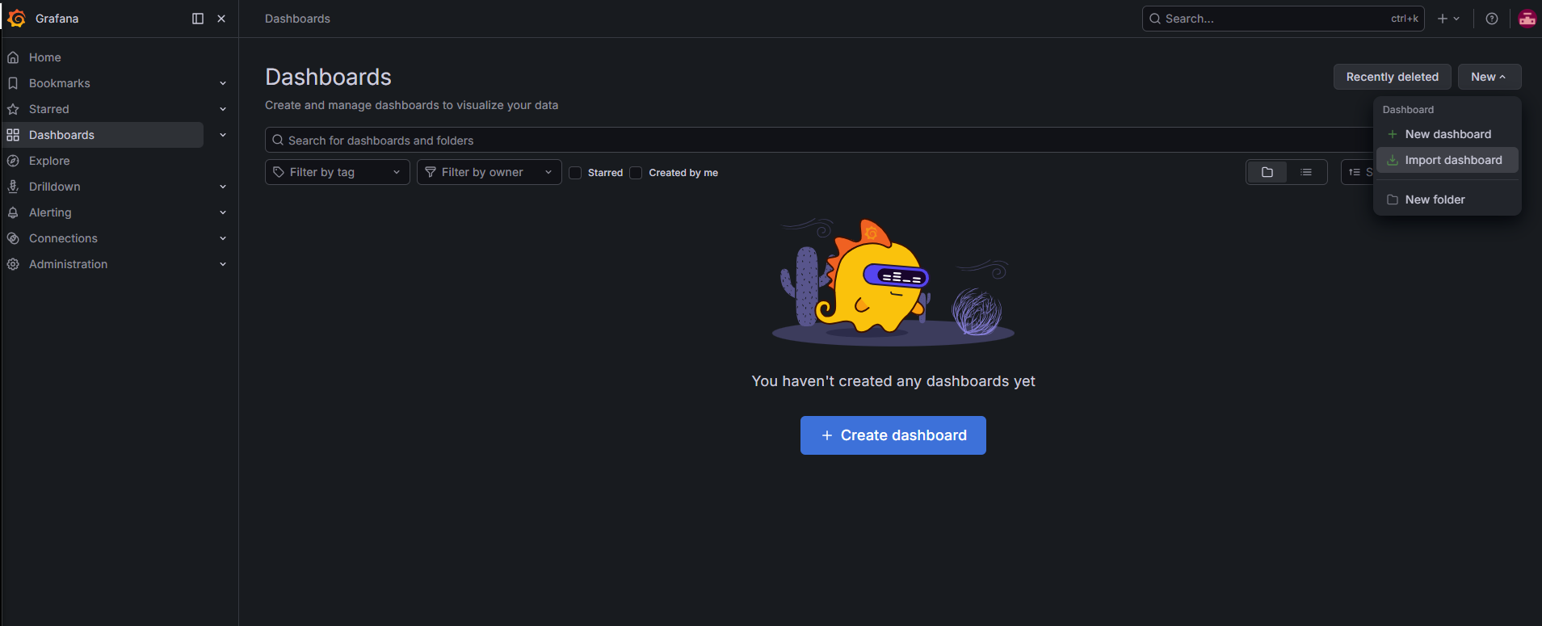The image size is (1542, 626).
Task: Open the help question mark icon
Action: [1492, 19]
